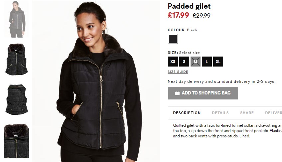This screenshot has height=162, width=282.
Task: Switch to the Details tab
Action: (x=220, y=113)
